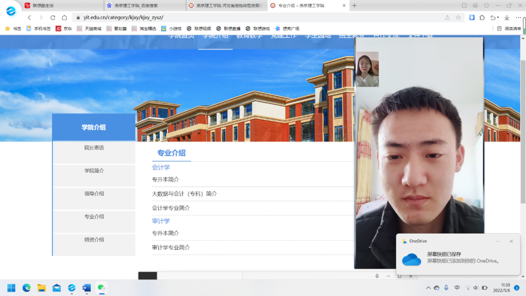
Task: Bookmark this page with the star icon
Action: (x=458, y=18)
